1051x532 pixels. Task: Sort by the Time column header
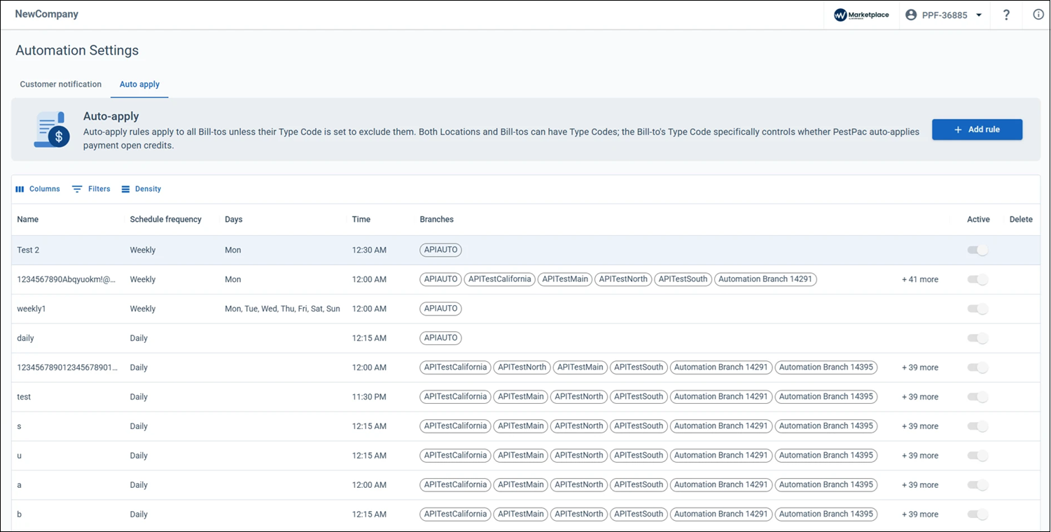361,219
